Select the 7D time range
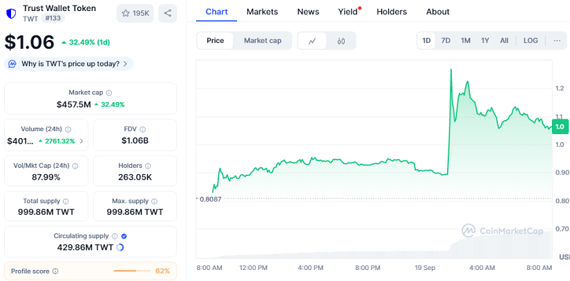570x281 pixels. point(446,41)
